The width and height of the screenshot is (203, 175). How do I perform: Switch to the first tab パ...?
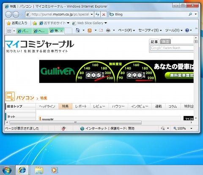coord(24,31)
